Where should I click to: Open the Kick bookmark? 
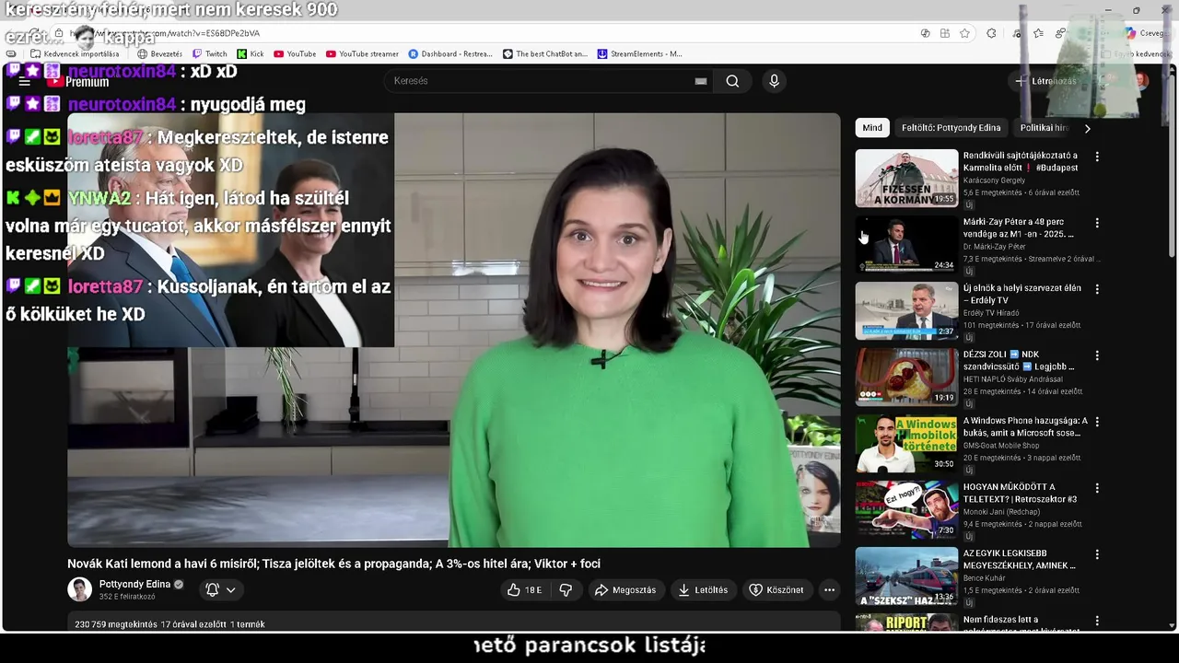(250, 53)
